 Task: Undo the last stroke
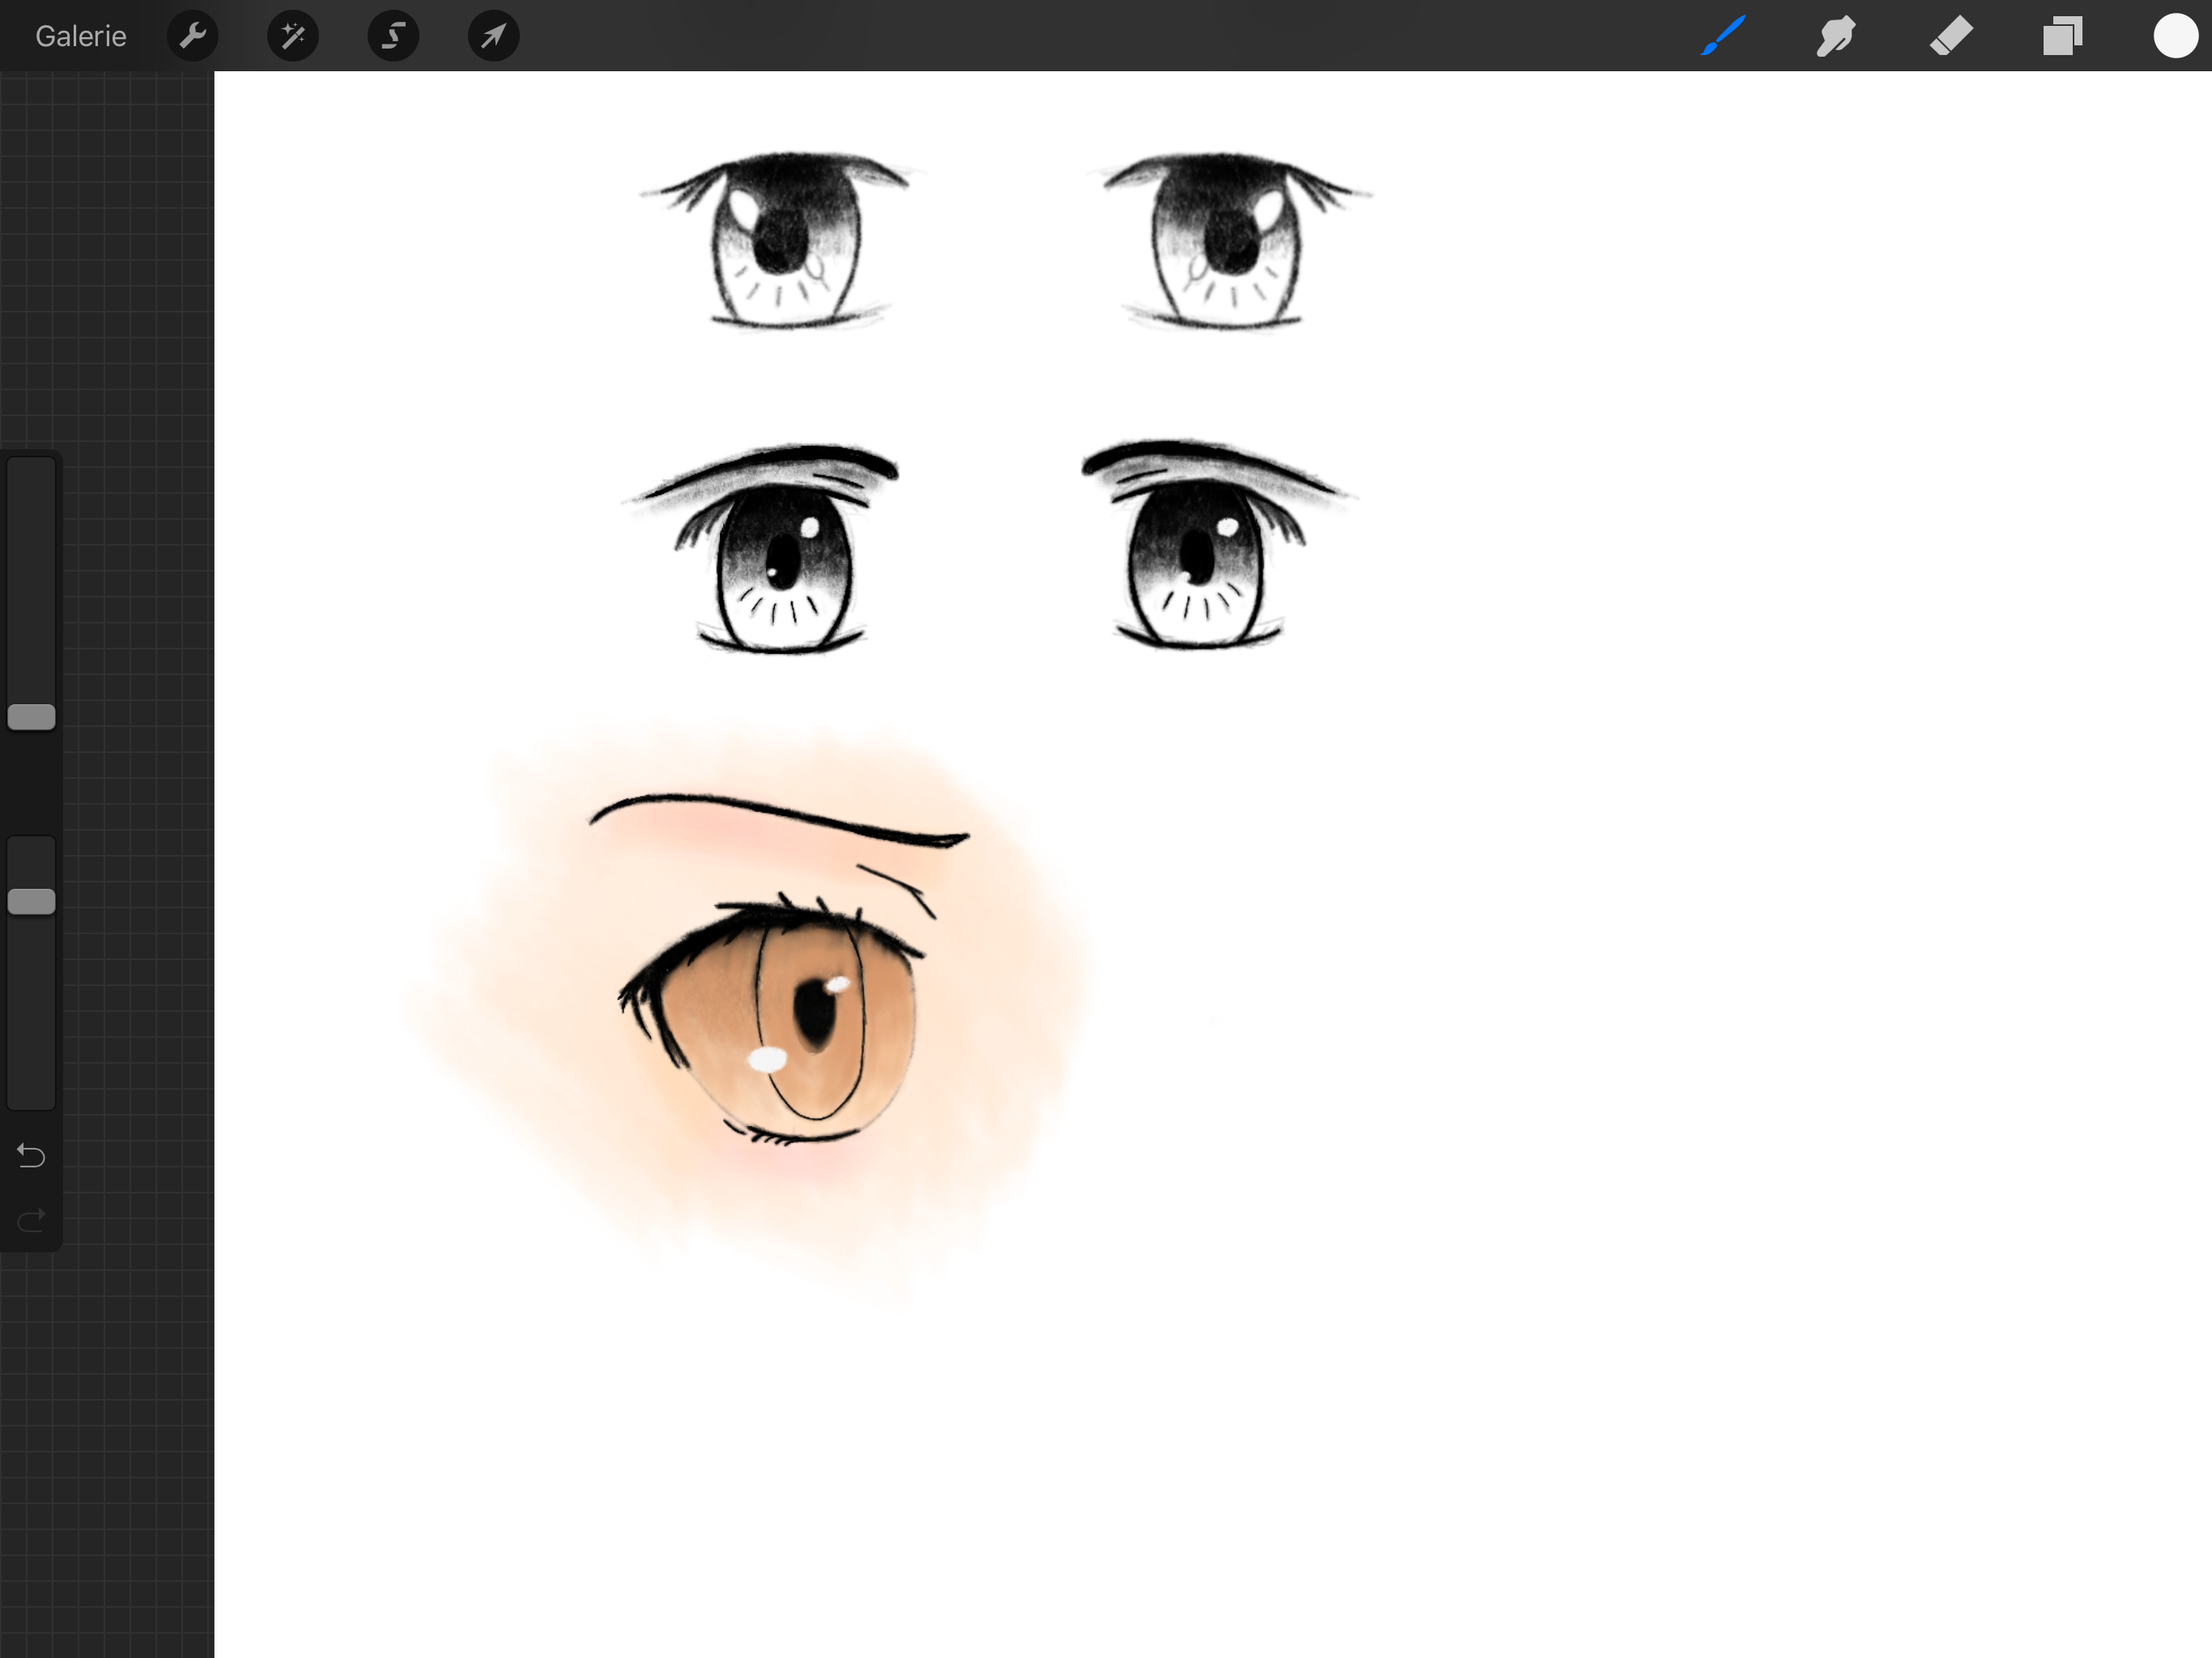click(31, 1156)
